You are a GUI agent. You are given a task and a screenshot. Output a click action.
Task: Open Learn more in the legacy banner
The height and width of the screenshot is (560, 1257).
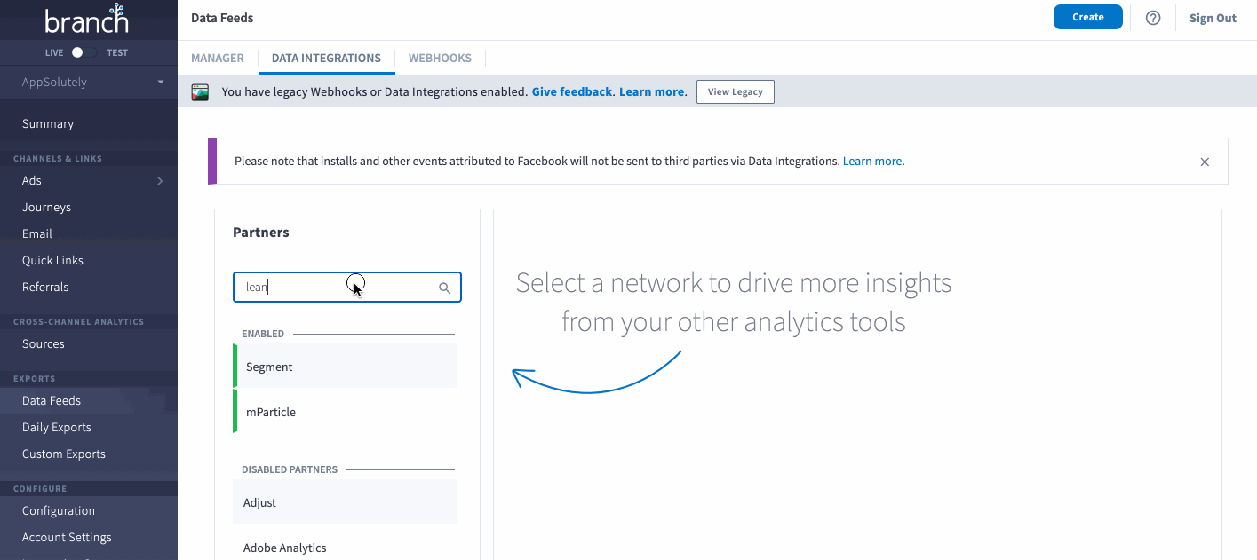652,91
